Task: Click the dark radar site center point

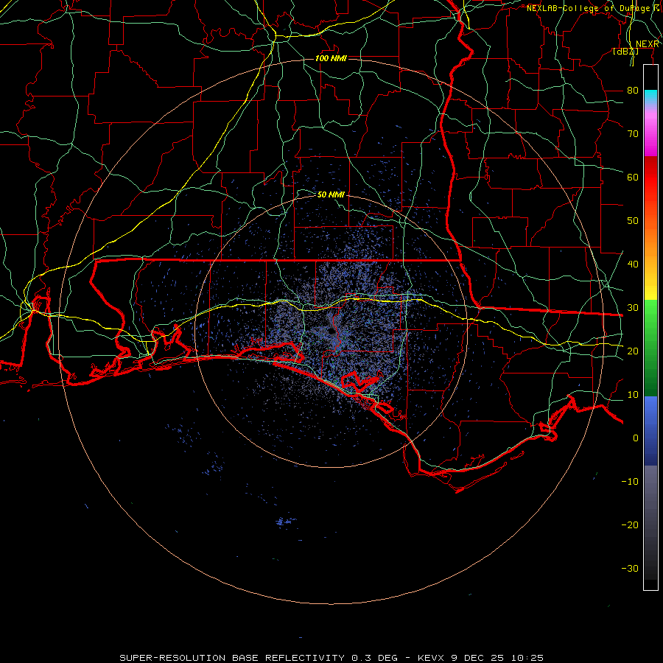Action: point(331,332)
